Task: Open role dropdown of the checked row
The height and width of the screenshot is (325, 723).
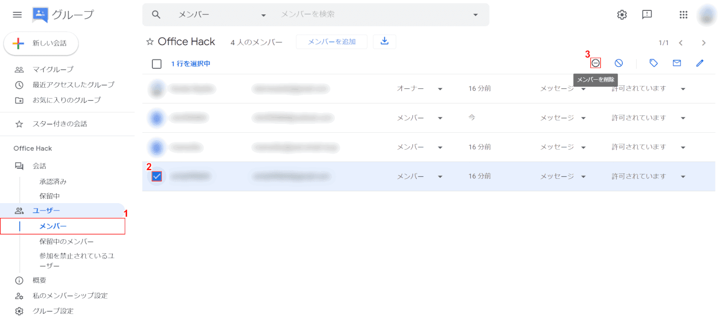Action: pyautogui.click(x=420, y=176)
